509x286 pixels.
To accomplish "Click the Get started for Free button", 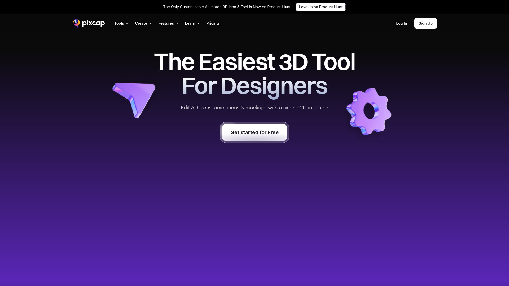I will tap(254, 132).
